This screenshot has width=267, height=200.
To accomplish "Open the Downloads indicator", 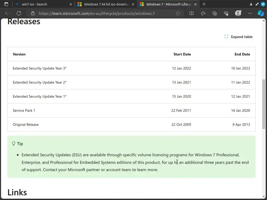I will click(251, 4).
